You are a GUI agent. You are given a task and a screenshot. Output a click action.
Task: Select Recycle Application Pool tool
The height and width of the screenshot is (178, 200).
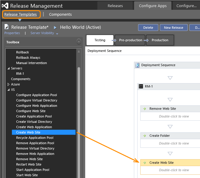pyautogui.click(x=35, y=138)
